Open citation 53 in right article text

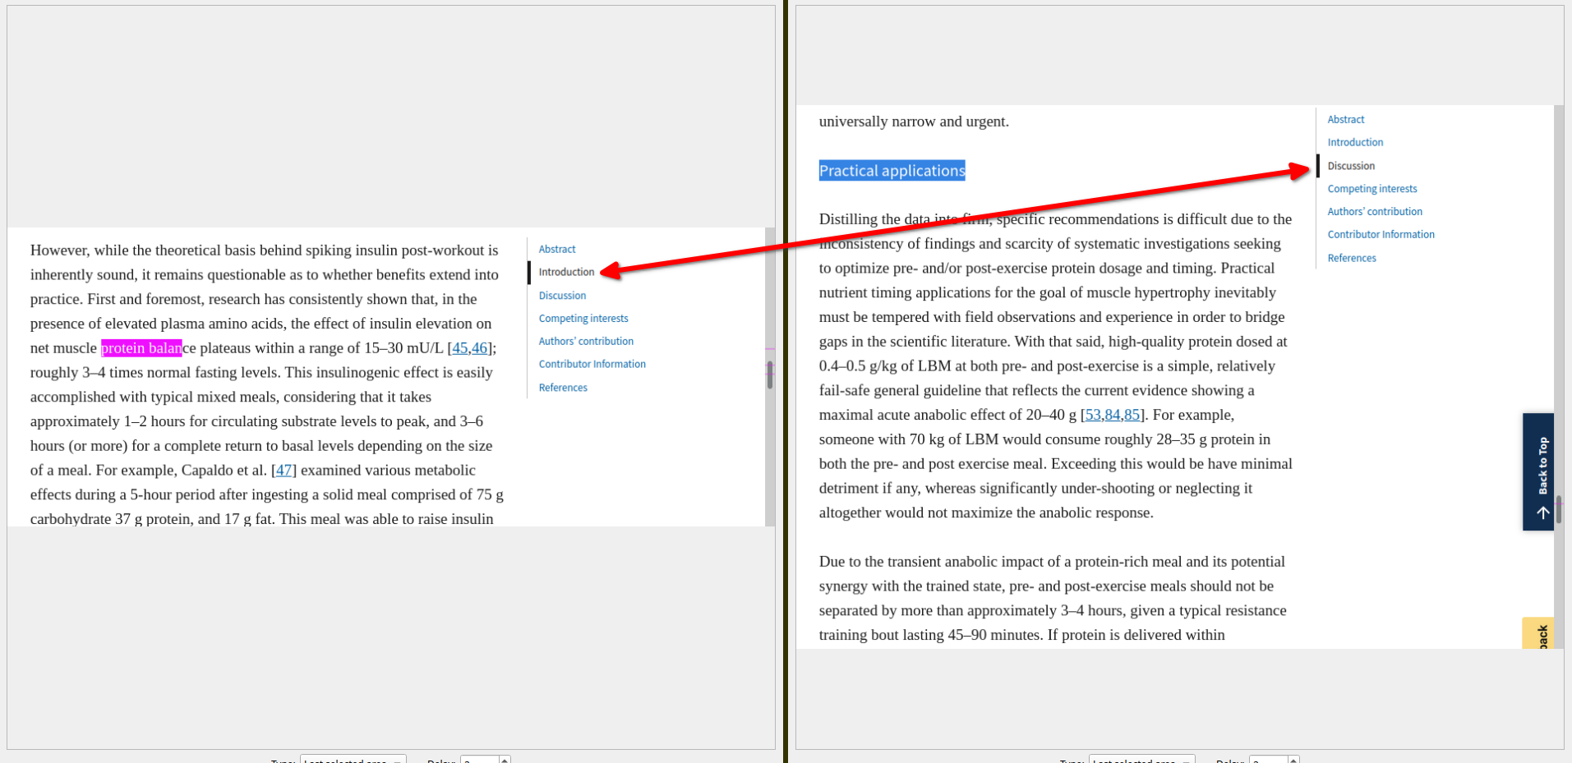coord(1093,415)
